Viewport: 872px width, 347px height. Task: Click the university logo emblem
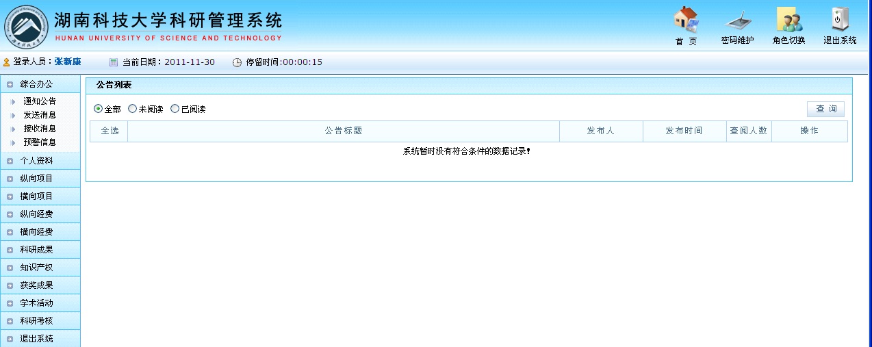(26, 26)
